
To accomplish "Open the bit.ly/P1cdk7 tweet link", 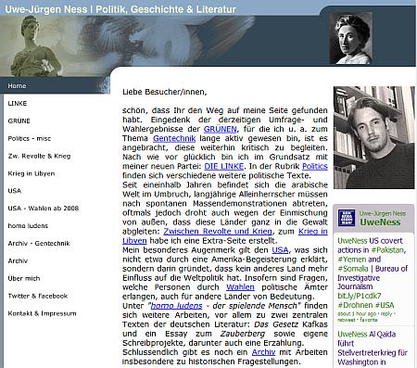I will coord(360,296).
